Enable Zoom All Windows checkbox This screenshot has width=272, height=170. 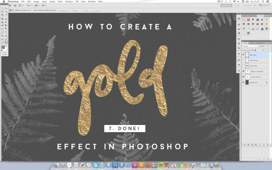pos(32,10)
